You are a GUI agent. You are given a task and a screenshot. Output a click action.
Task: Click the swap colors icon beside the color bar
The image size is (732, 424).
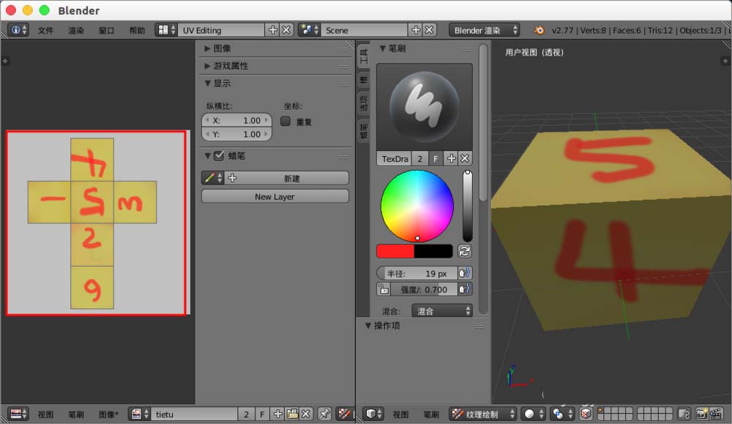point(465,250)
